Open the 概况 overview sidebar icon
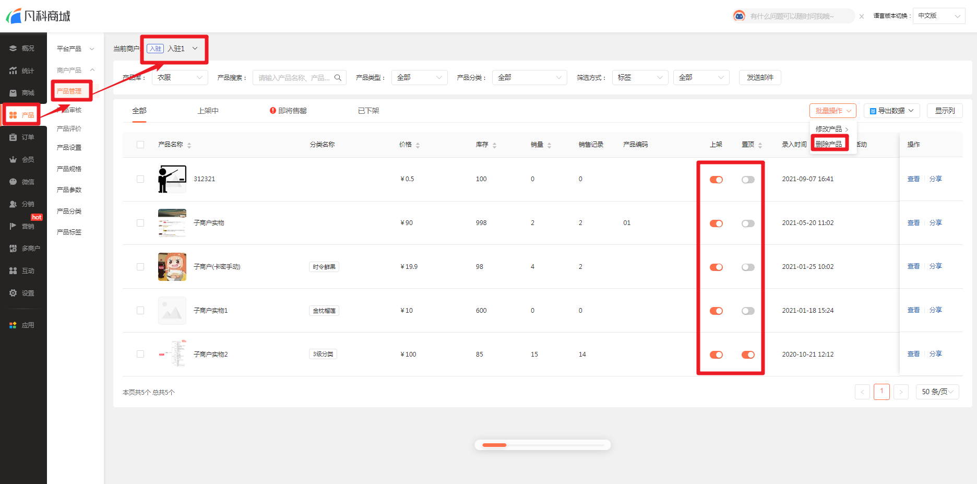 pos(13,48)
